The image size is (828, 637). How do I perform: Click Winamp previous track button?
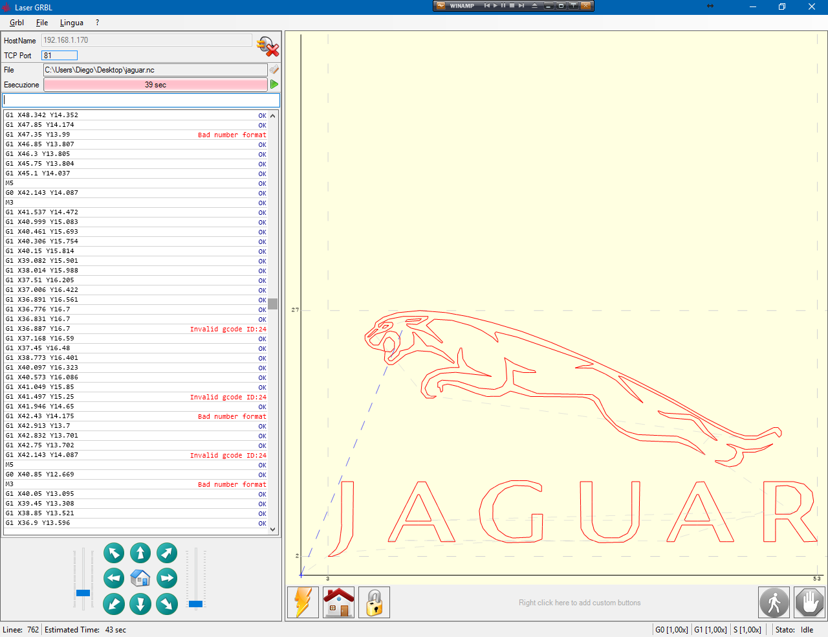[487, 6]
